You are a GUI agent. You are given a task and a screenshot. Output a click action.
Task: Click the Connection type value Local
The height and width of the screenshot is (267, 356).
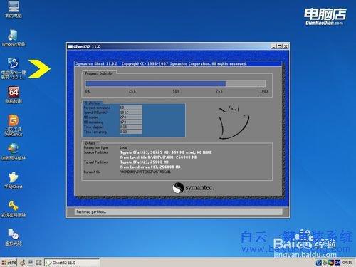pyautogui.click(x=124, y=147)
